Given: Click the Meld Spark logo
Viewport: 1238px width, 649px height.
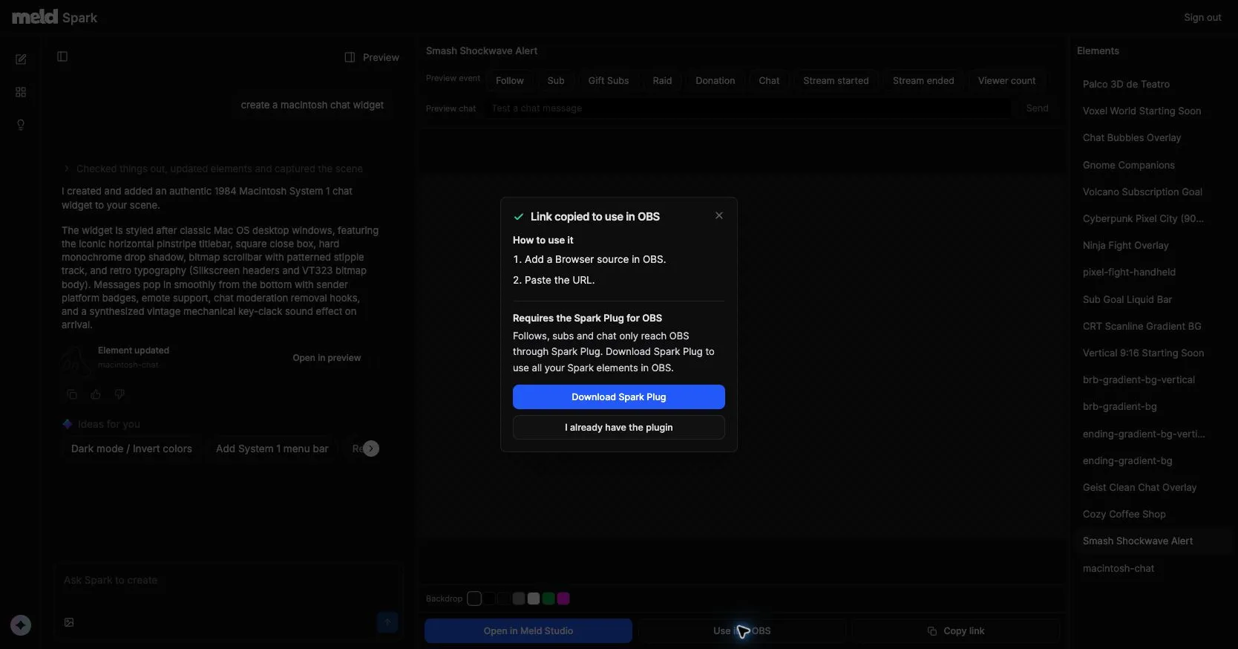Looking at the screenshot, I should point(54,17).
